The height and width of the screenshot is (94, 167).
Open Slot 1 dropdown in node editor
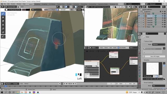point(133,48)
